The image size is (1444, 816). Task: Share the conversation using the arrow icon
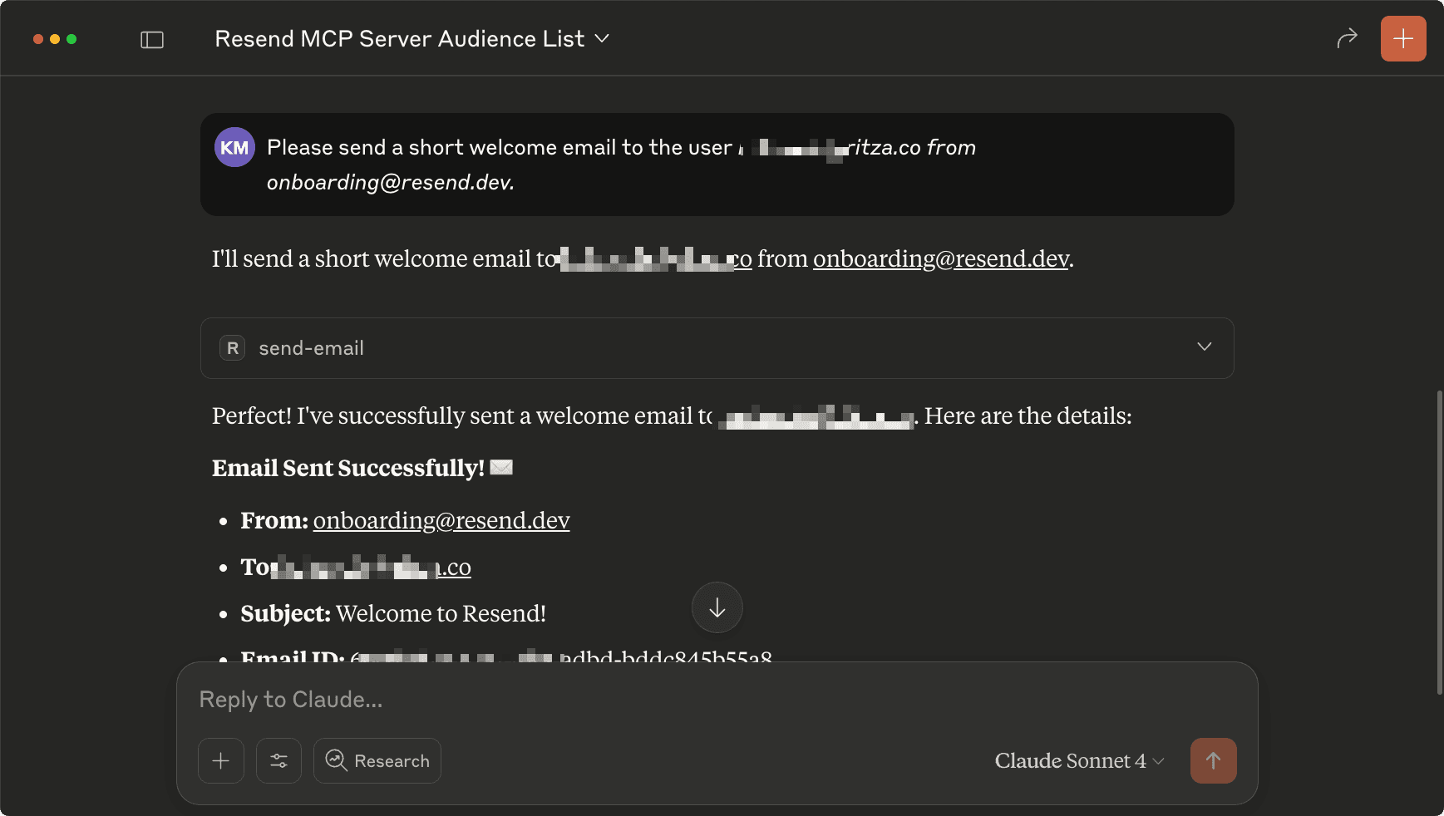point(1347,37)
